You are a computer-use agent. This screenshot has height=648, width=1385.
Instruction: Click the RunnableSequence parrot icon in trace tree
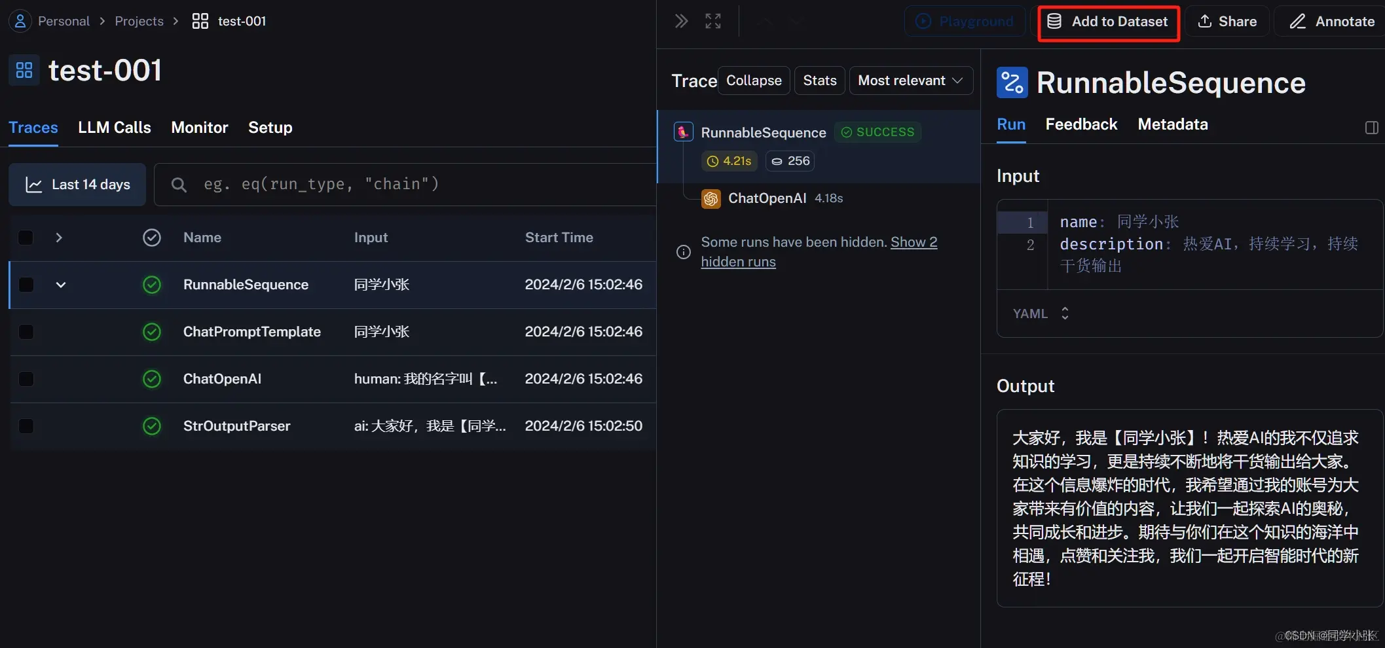683,132
